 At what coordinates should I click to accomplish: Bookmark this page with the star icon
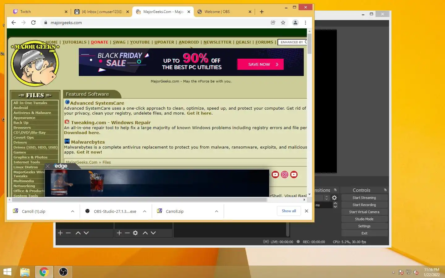283,23
